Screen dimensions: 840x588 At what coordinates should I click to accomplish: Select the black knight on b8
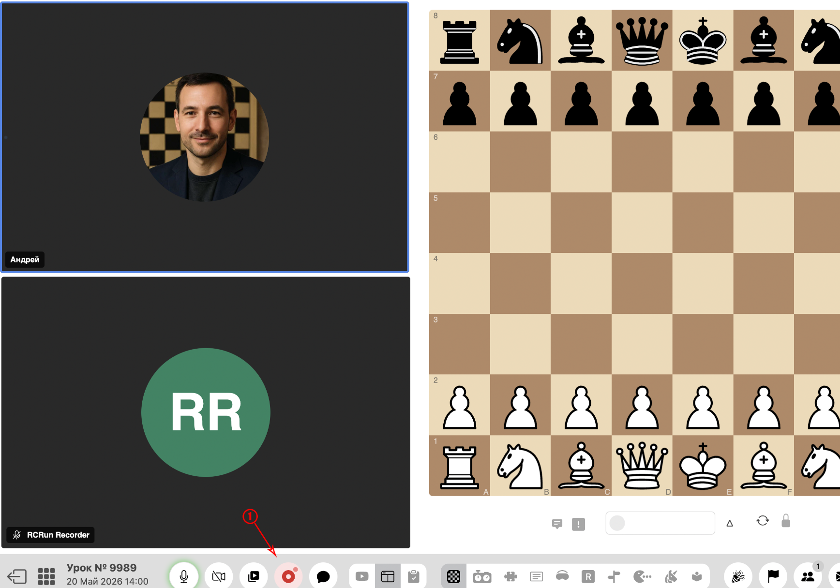tap(520, 40)
